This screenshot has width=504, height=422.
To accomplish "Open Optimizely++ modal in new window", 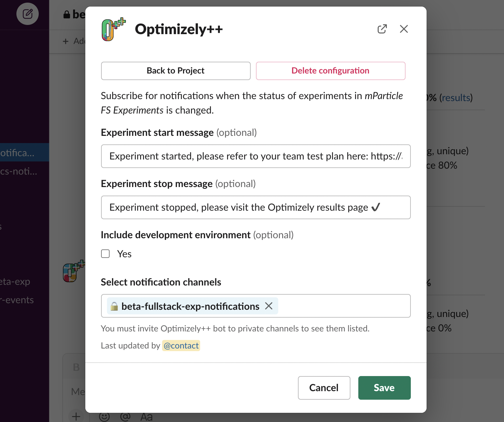I will coord(382,29).
